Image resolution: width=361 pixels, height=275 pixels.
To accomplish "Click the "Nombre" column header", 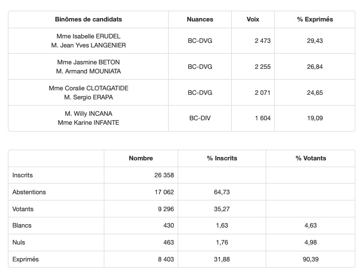I will (140, 158).
